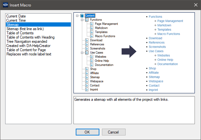Click the Use Cases link in preview sitemap
The width and height of the screenshot is (201, 140).
pos(156,51)
